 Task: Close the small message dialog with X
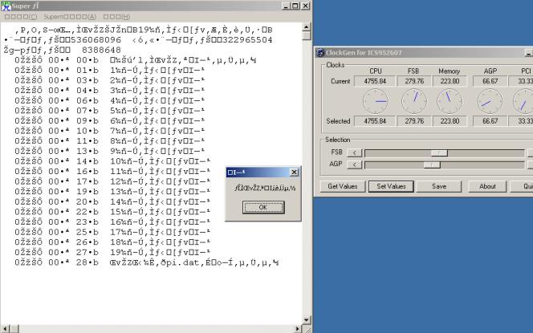[294, 173]
